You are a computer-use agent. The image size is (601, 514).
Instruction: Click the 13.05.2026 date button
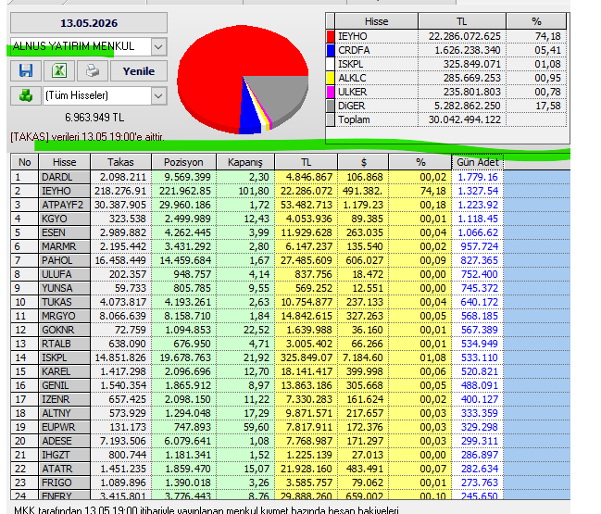coord(89,23)
